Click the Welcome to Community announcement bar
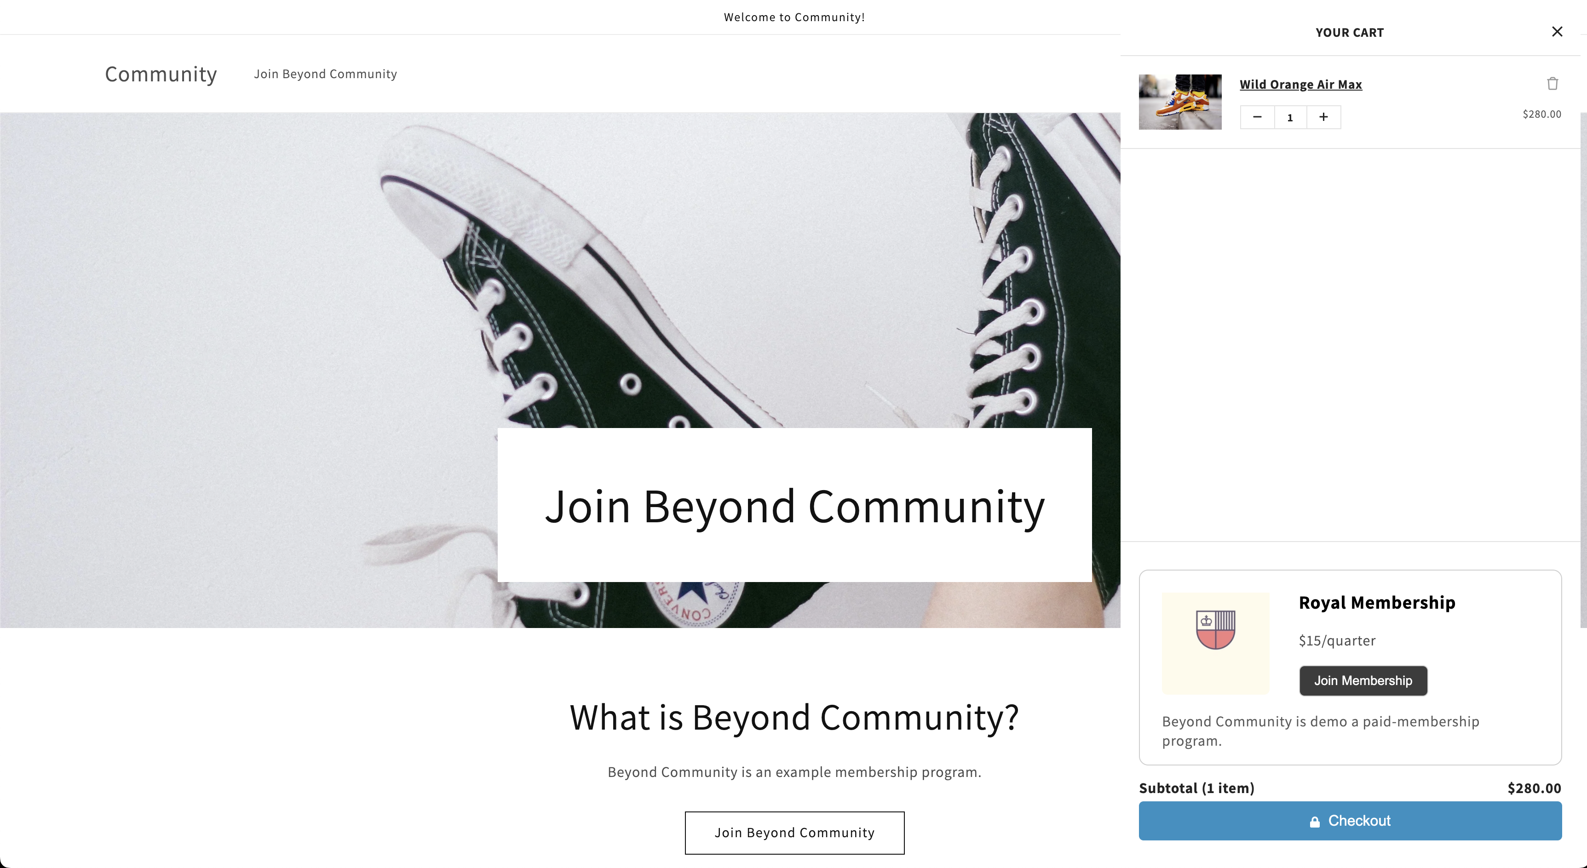1587x868 pixels. coord(794,17)
